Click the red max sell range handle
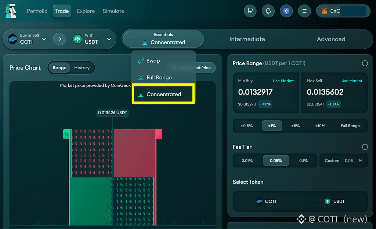 tap(159, 134)
